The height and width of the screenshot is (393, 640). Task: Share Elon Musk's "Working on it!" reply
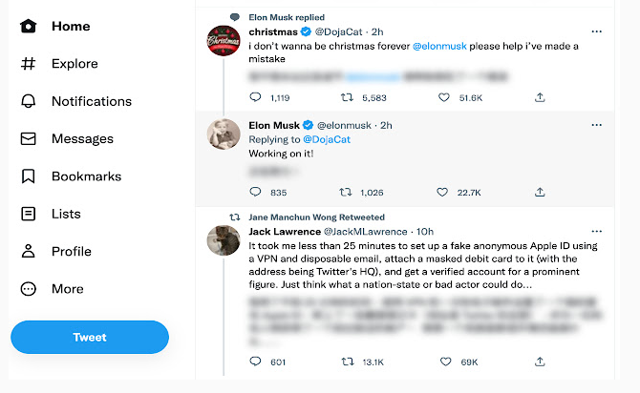(x=540, y=192)
